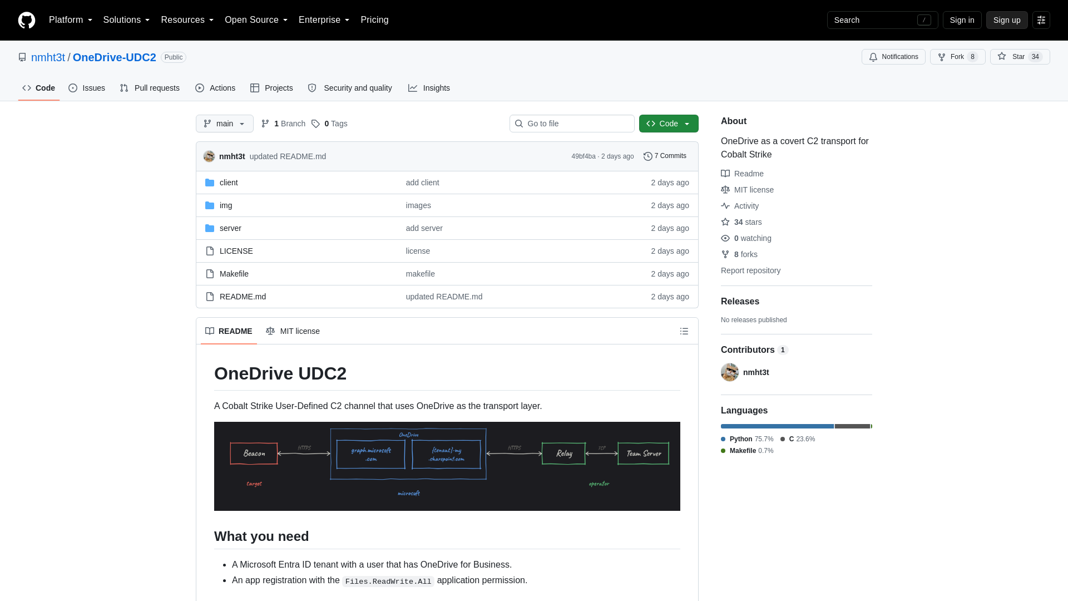Open the nmht3t owner link
Screen dimensions: 1068x601
48,57
